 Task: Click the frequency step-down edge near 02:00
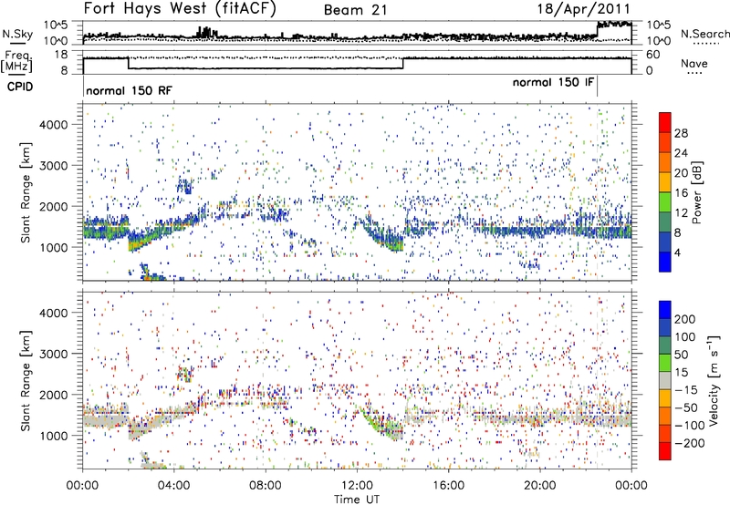(x=128, y=63)
